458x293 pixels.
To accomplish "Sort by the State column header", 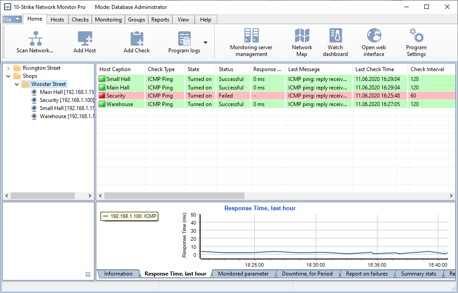I will [201, 69].
